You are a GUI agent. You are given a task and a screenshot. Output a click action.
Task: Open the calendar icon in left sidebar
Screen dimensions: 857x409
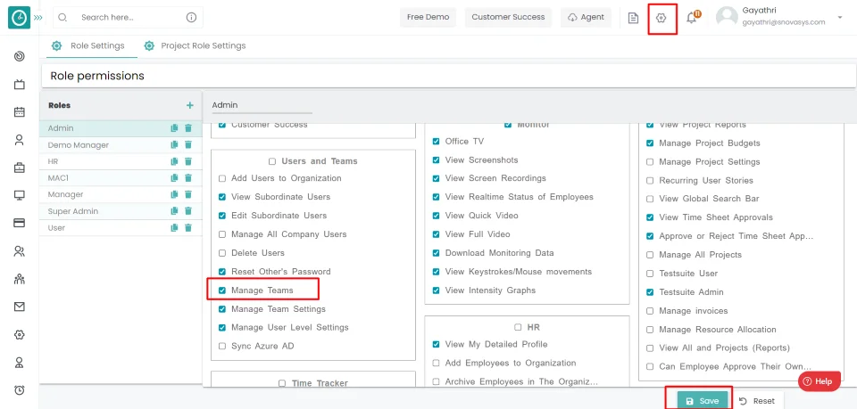click(19, 111)
